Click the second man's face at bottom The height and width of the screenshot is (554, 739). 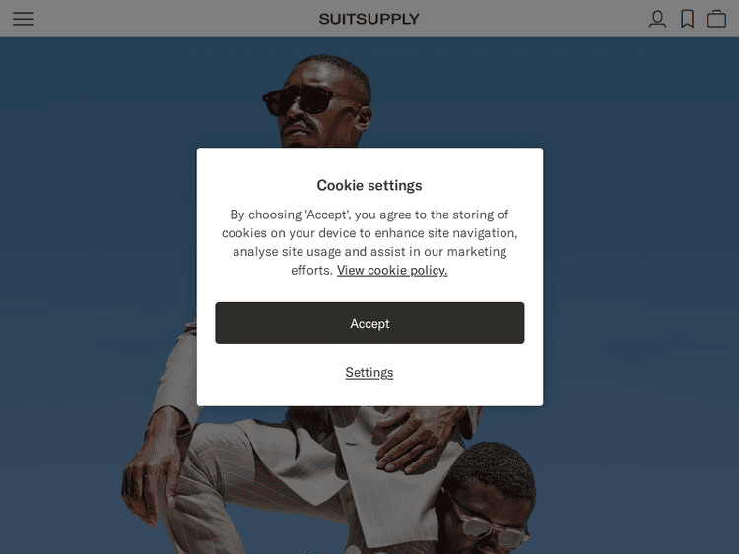pos(488,506)
